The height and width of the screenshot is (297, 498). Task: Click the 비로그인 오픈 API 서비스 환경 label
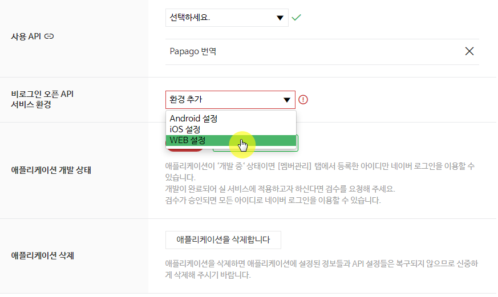tap(42, 99)
